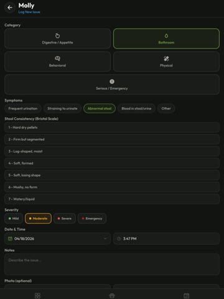Choose the Behavioral category
This screenshot has height=299, width=224.
click(x=57, y=62)
